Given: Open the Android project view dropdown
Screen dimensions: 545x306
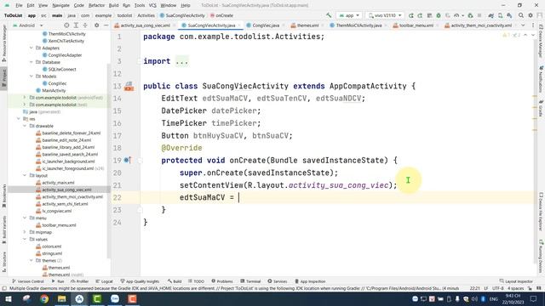Looking at the screenshot, I should coord(27,25).
